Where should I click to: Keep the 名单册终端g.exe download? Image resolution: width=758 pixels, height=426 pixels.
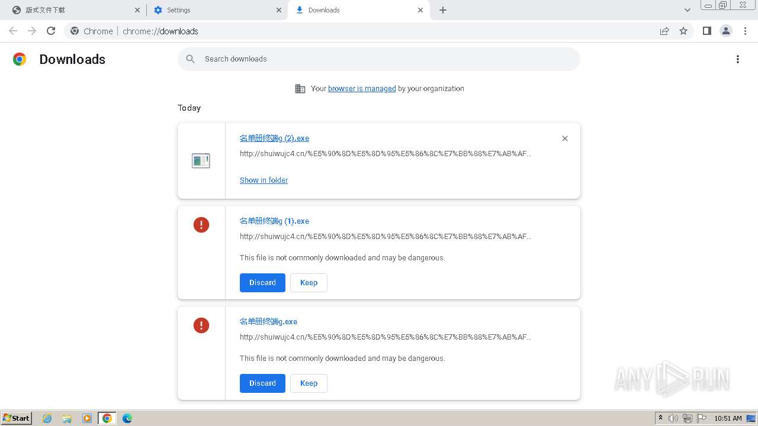click(309, 383)
